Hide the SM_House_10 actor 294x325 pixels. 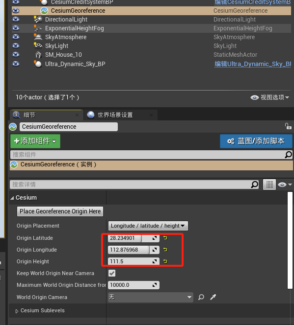point(16,54)
